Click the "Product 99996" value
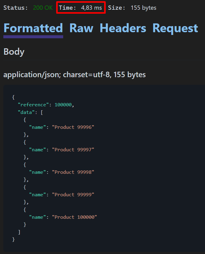Image resolution: width=205 pixels, height=254 pixels. (73, 127)
